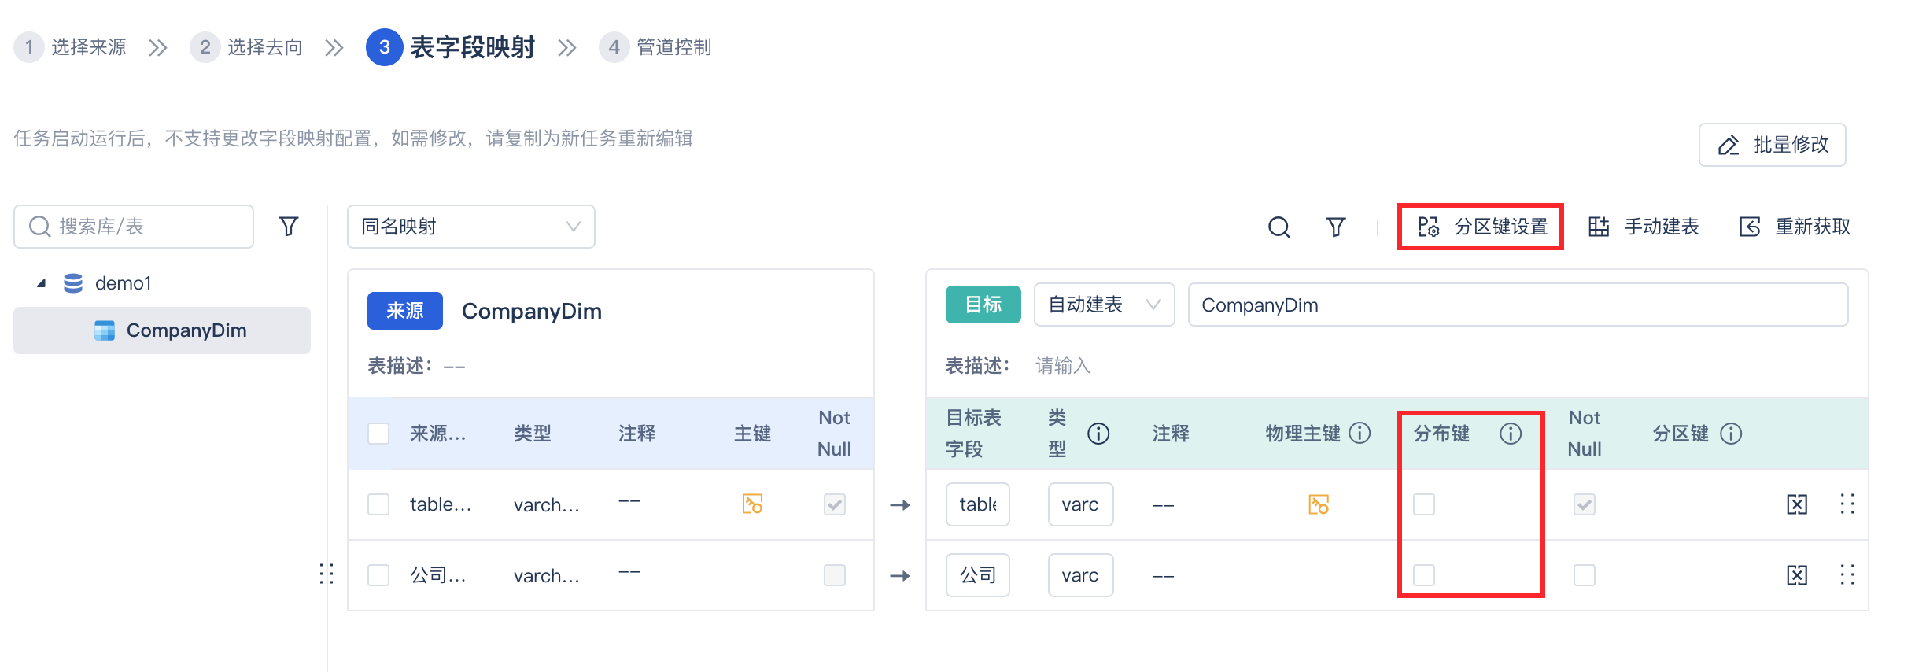
Task: Go to step 4 管道控制
Action: coord(655,47)
